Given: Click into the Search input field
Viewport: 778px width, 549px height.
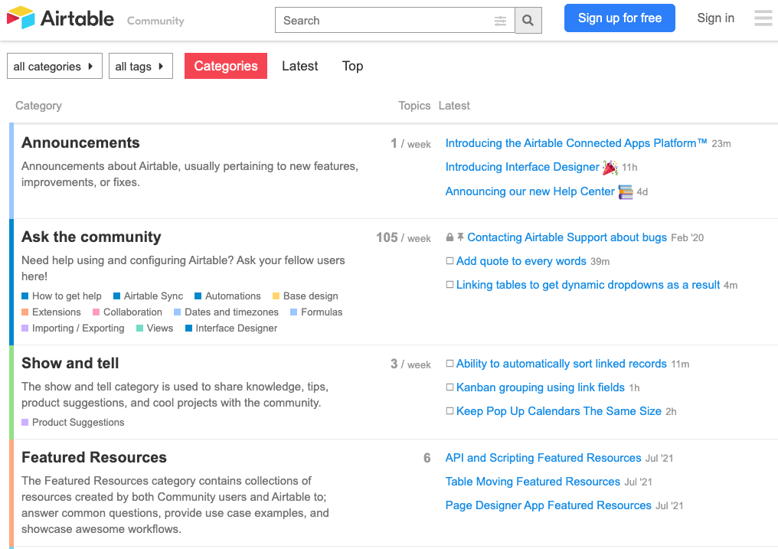Looking at the screenshot, I should (x=384, y=21).
